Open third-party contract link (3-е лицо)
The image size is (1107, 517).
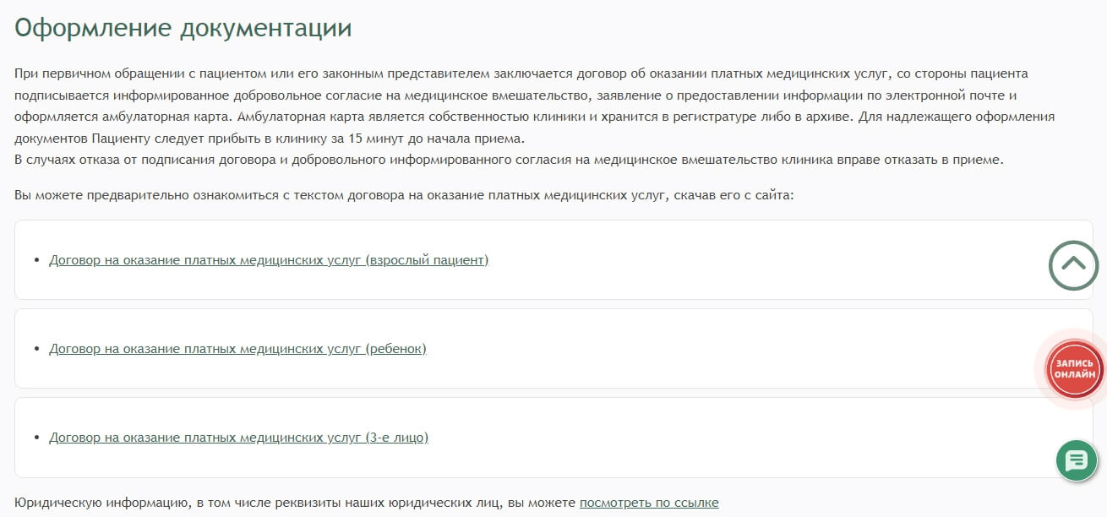click(238, 438)
